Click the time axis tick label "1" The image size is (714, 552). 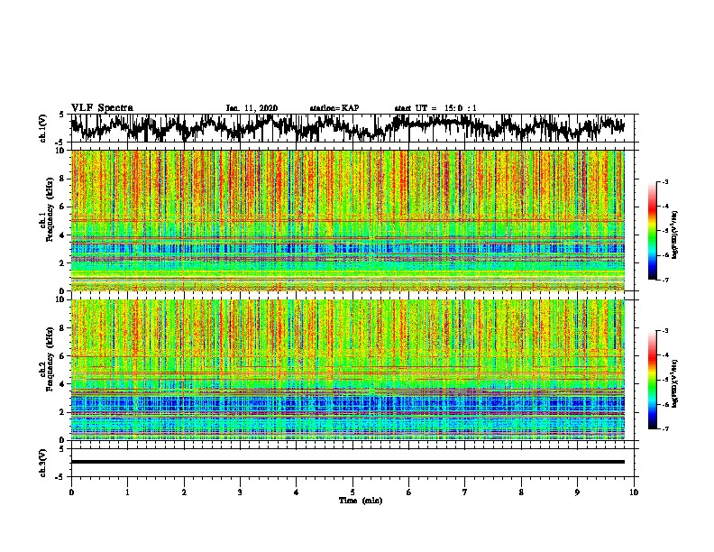tap(127, 492)
